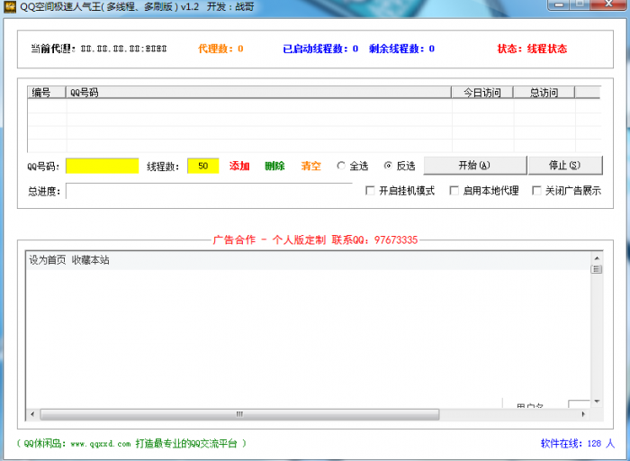Viewport: 630px width, 461px height.
Task: Click the 软件在线: 128 人 status text
Action: pyautogui.click(x=578, y=444)
